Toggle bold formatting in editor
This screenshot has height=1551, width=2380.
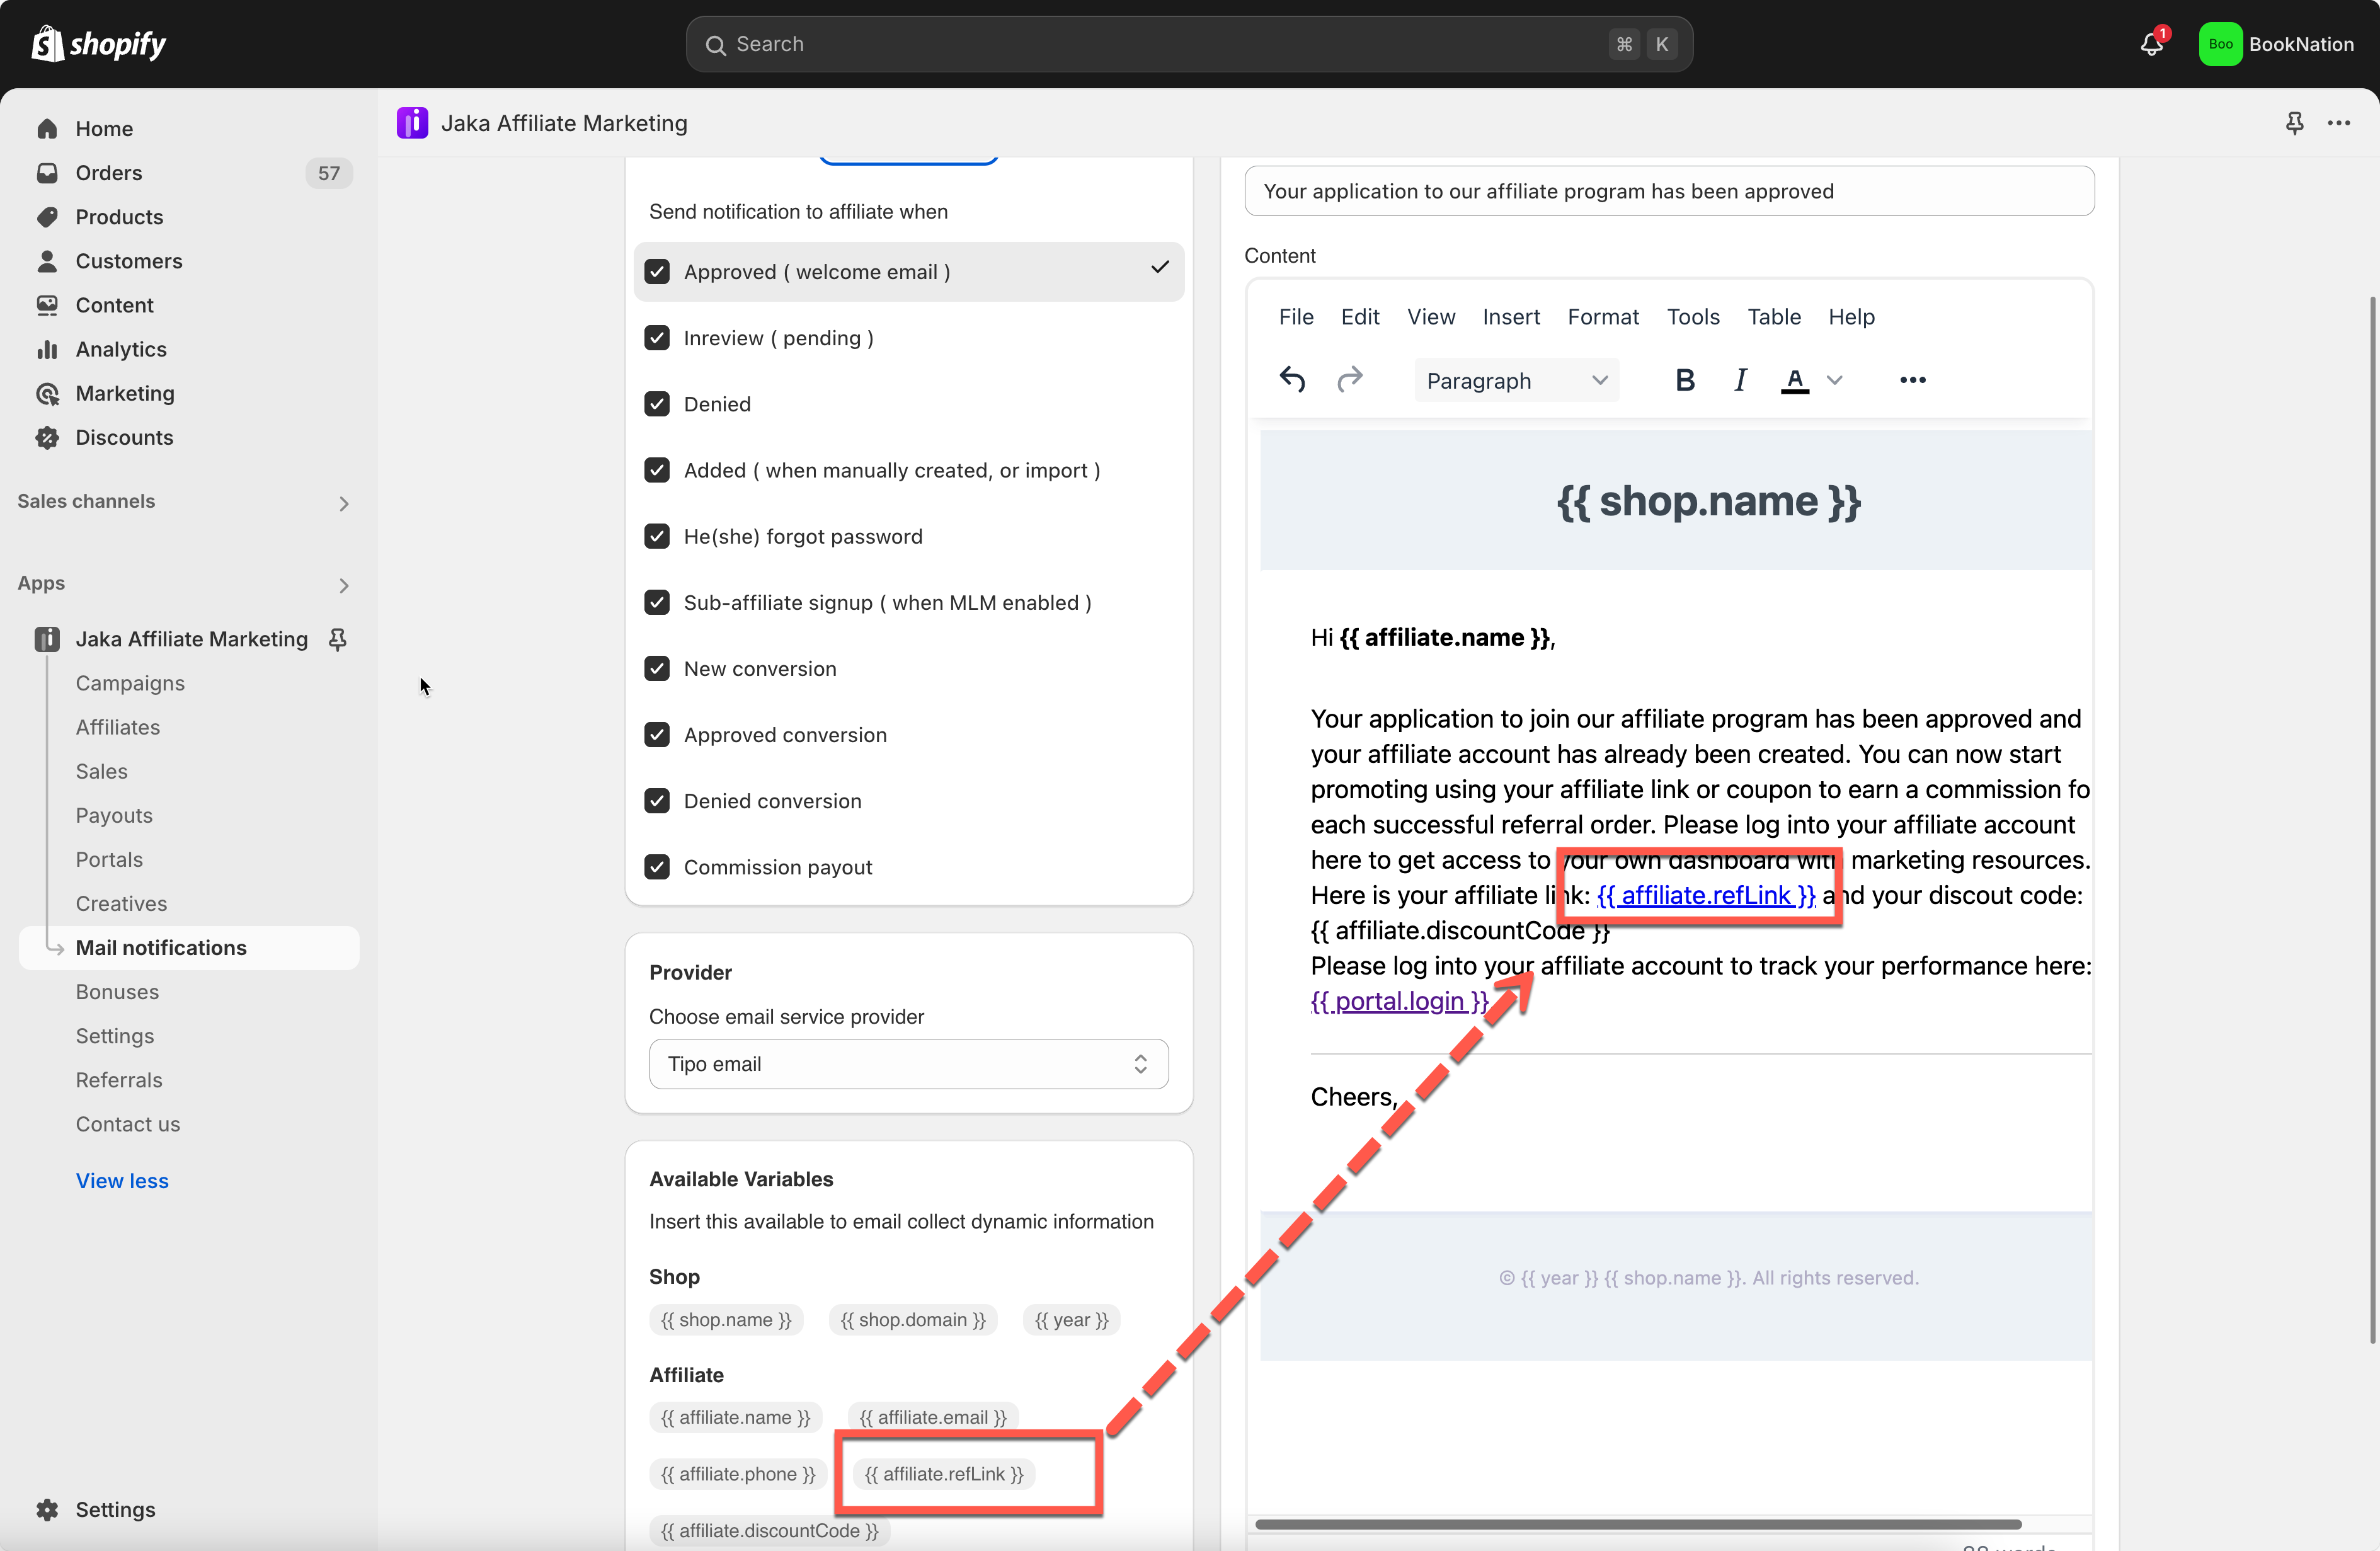click(1684, 380)
